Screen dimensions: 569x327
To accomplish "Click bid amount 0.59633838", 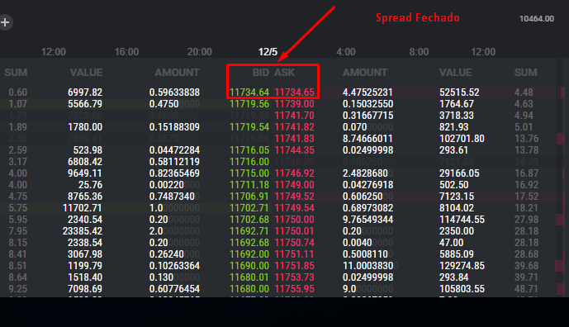I will pyautogui.click(x=174, y=92).
